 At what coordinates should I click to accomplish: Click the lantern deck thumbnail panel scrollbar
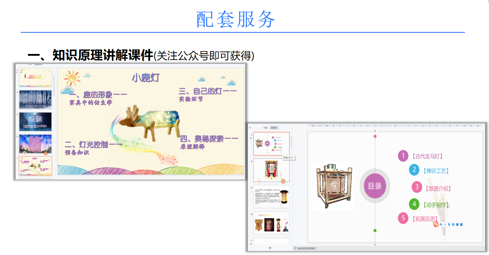click(x=291, y=142)
